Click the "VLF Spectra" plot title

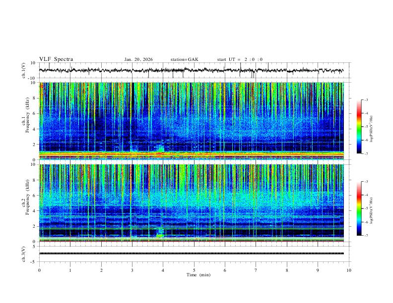pyautogui.click(x=56, y=59)
